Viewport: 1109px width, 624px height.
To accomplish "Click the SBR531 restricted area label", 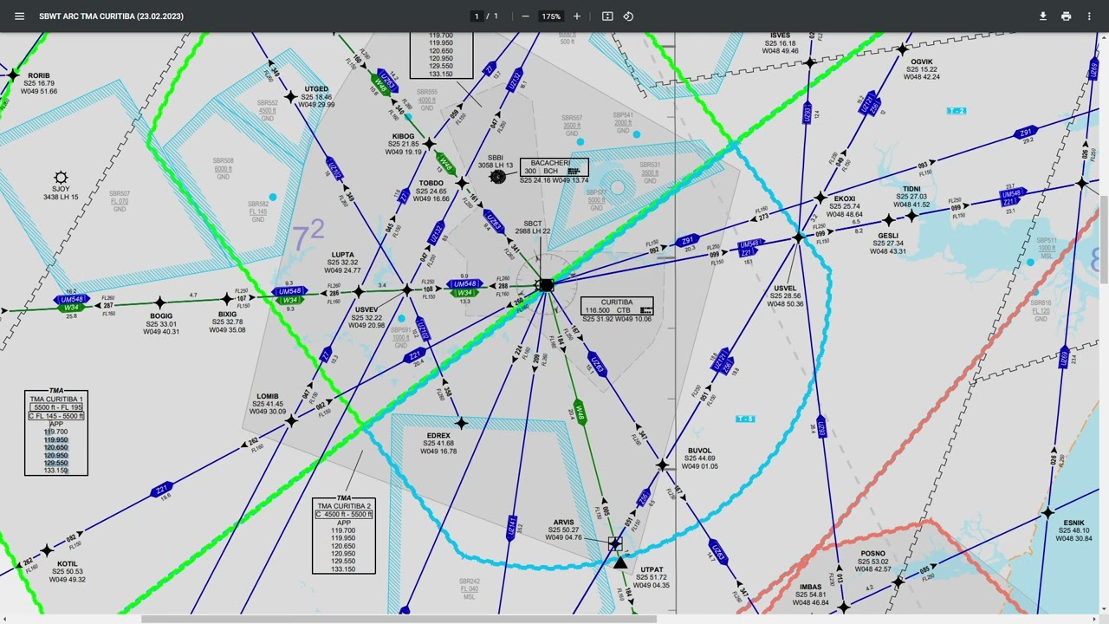I will pos(650,172).
